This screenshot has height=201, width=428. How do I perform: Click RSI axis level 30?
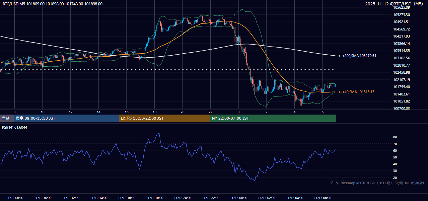tap(395, 171)
